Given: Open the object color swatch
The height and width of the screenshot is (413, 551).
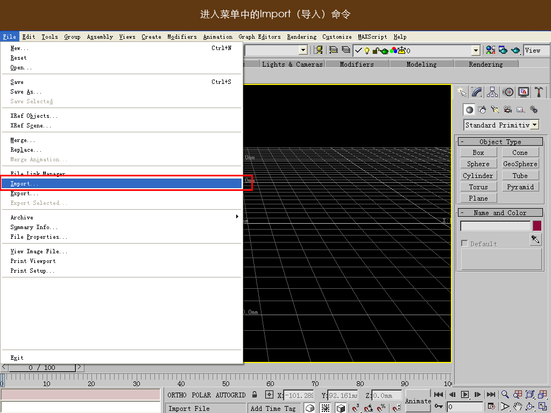Looking at the screenshot, I should pos(537,225).
